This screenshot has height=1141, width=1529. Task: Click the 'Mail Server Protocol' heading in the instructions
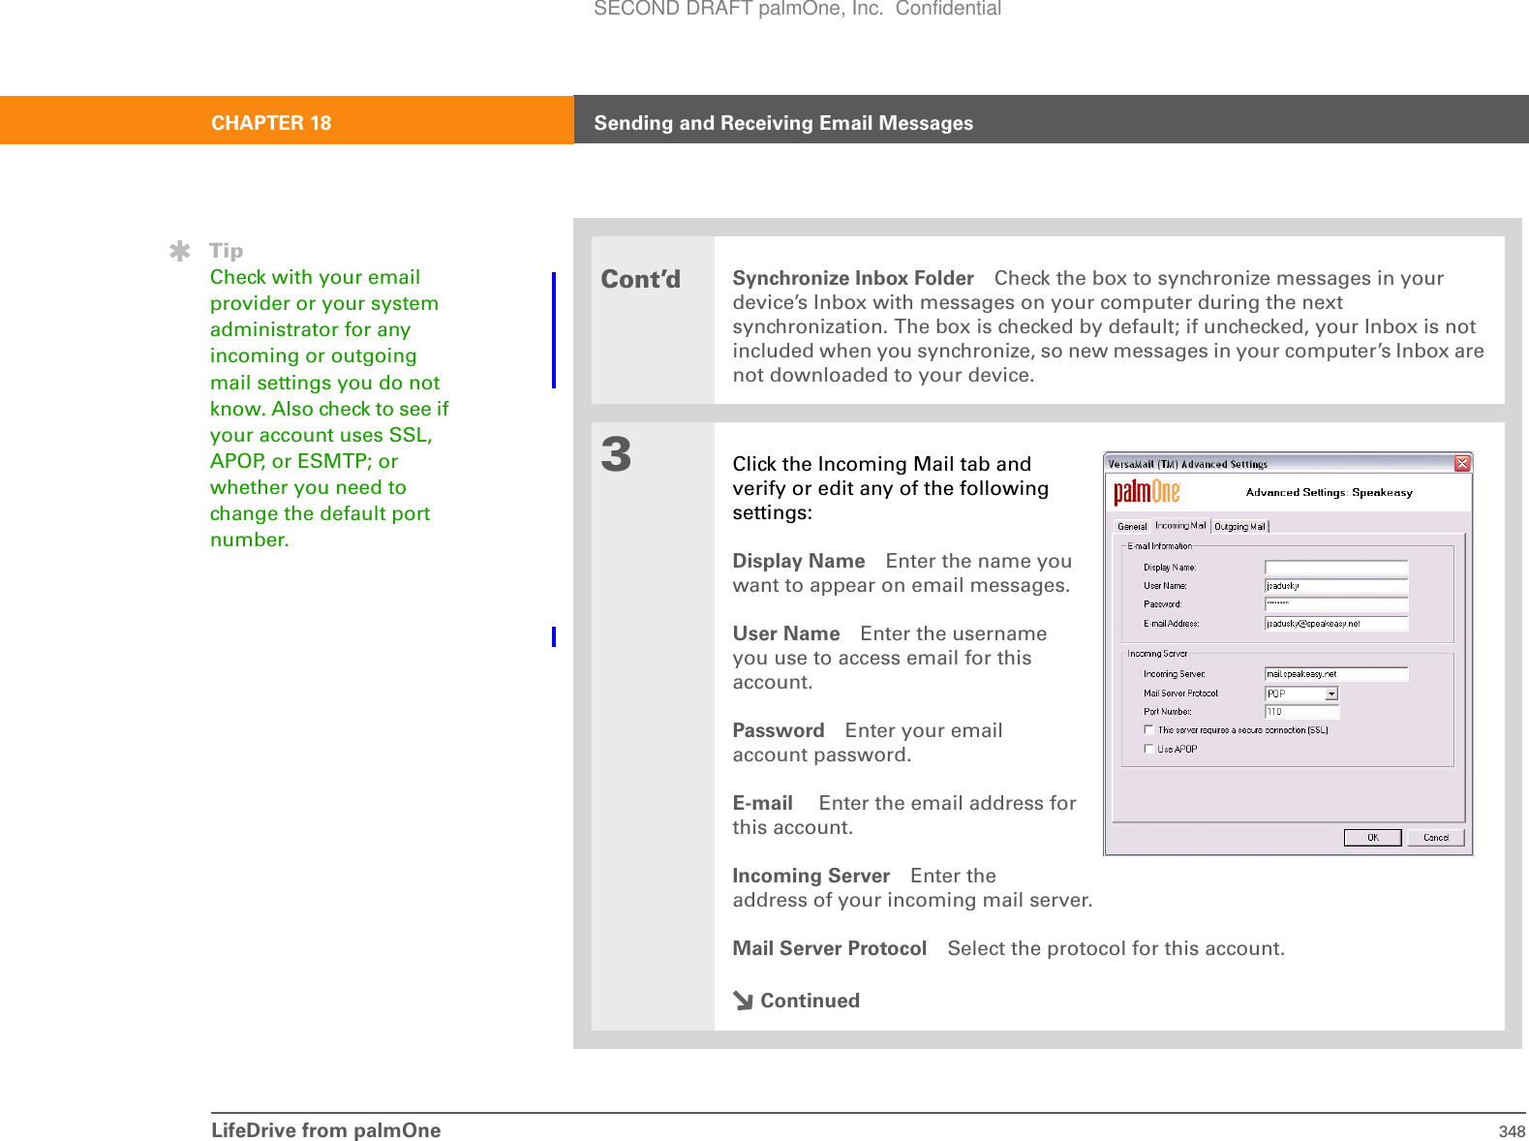coord(830,948)
